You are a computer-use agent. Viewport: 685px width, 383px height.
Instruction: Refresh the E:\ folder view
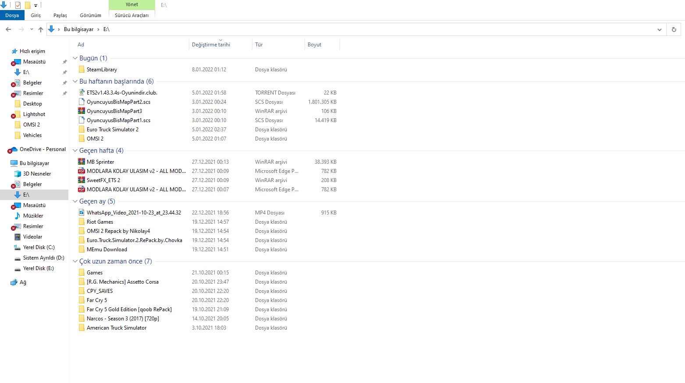(674, 29)
